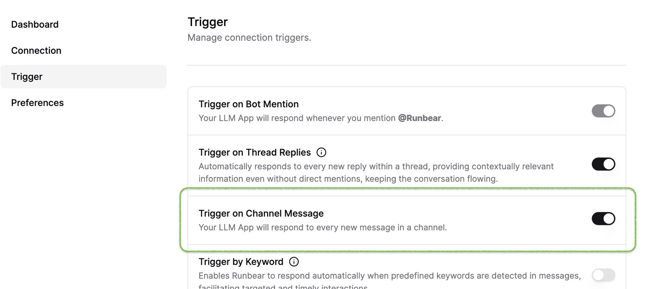Click the 'Manage connection triggers.' subtitle
The image size is (648, 289).
(249, 37)
